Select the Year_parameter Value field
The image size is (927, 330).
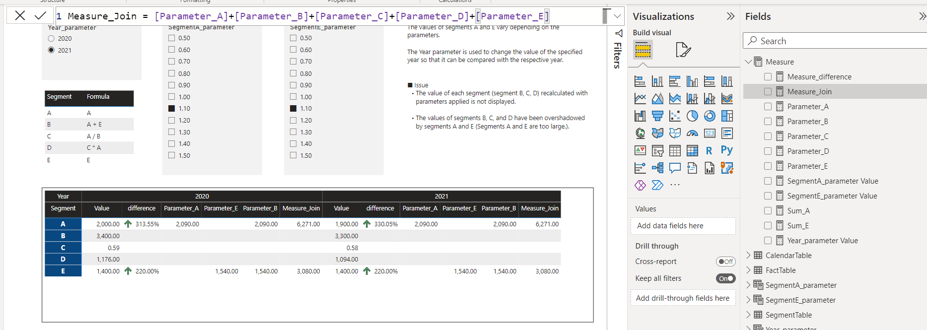[x=822, y=241]
